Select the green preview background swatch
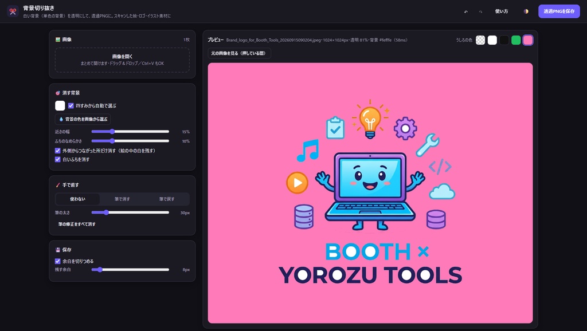 coord(516,40)
